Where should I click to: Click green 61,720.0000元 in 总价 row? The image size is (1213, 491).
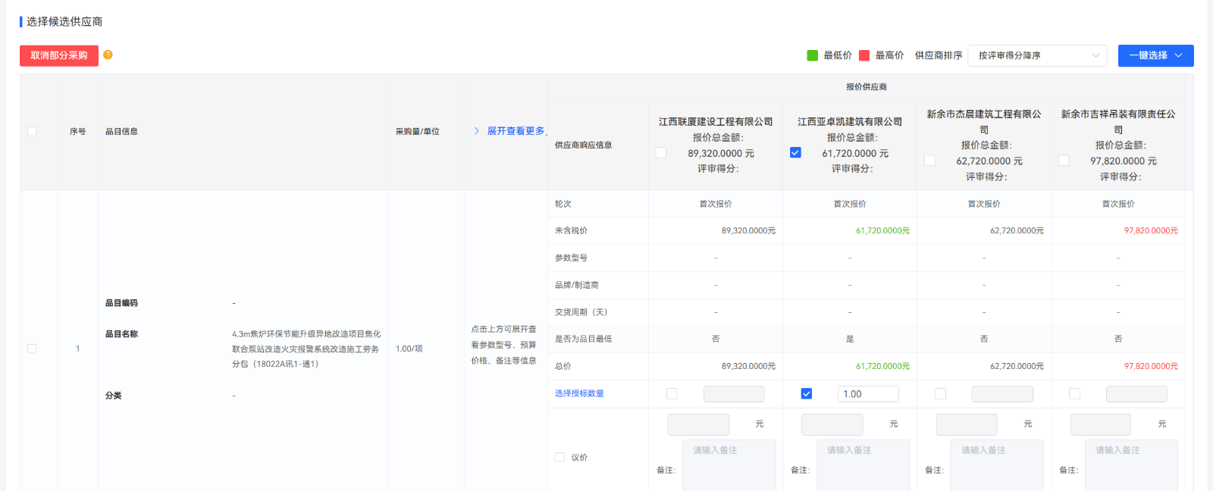[882, 366]
